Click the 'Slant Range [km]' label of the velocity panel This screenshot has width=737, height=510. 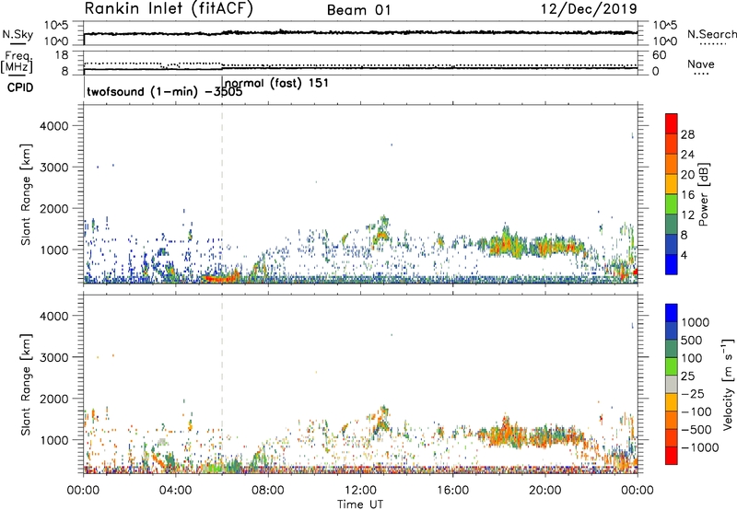26,385
